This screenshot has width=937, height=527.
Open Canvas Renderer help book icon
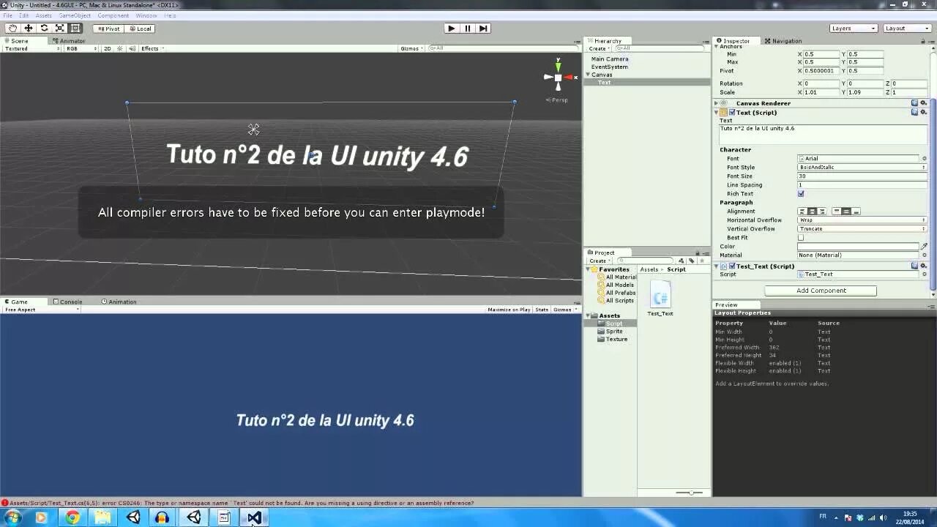pos(914,103)
